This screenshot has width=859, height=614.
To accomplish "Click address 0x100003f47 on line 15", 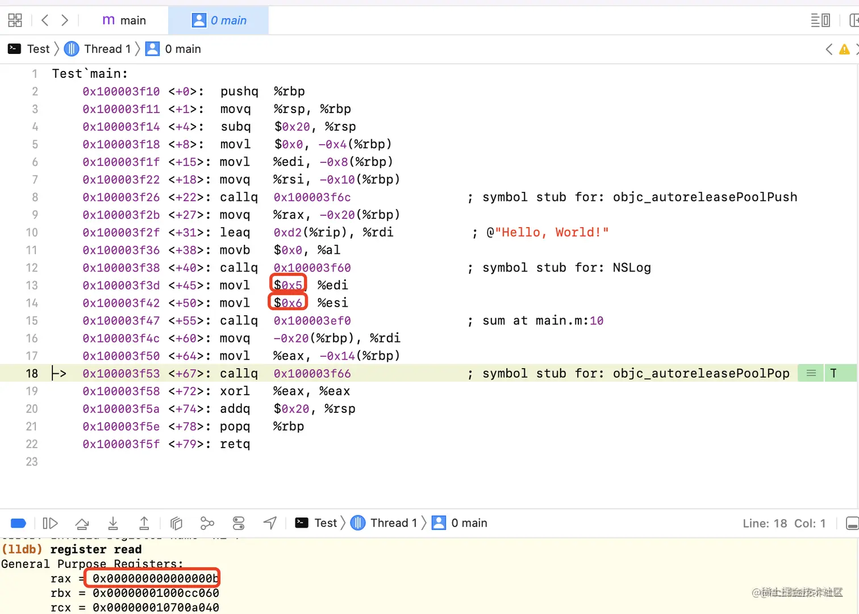I will (x=121, y=320).
